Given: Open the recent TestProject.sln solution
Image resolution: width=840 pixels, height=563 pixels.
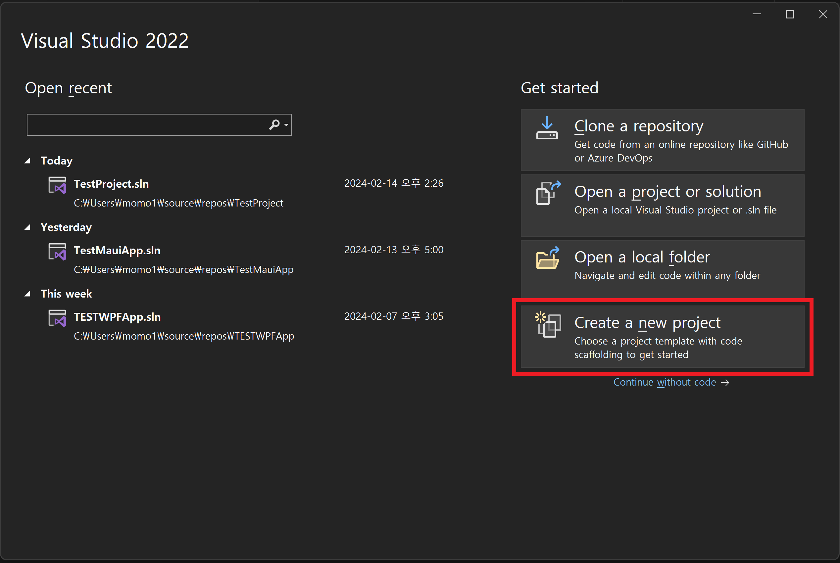Looking at the screenshot, I should (x=111, y=184).
